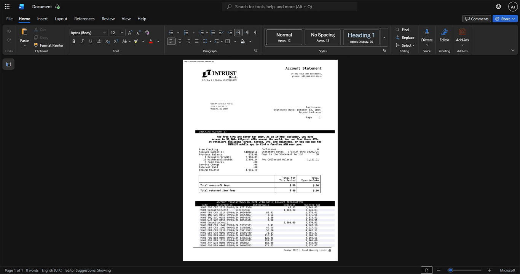Toggle bold formatting
The image size is (520, 274).
[74, 41]
